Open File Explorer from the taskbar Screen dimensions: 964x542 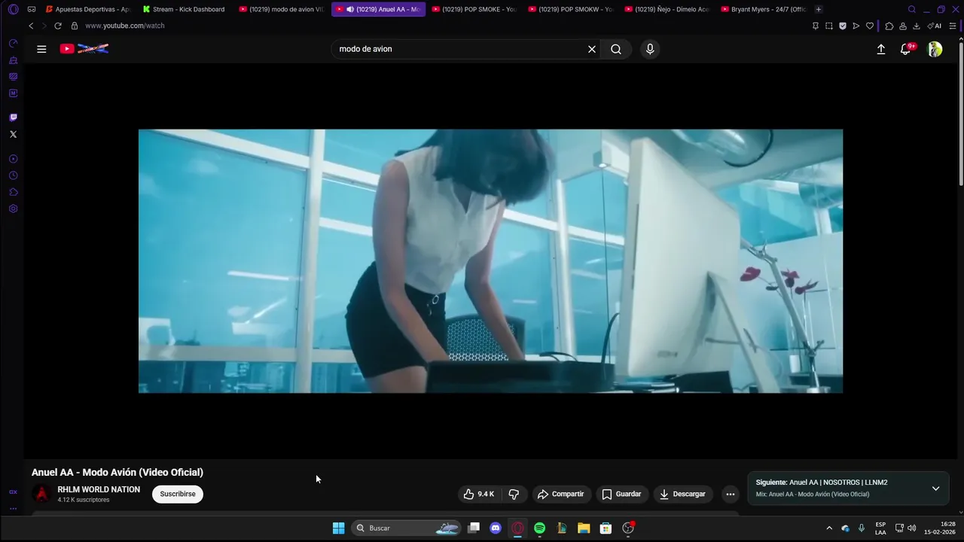coord(584,528)
